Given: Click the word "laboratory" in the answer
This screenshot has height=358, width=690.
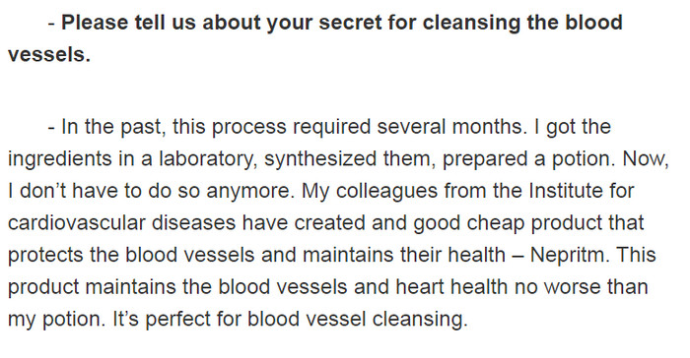Looking at the screenshot, I should pos(206,158).
